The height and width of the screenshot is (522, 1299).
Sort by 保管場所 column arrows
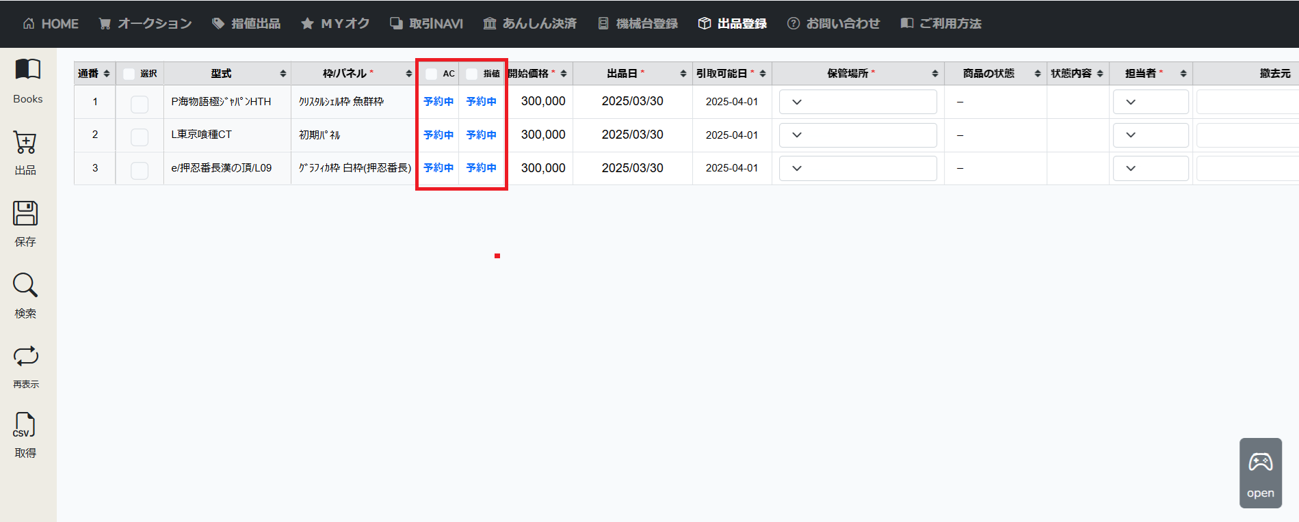pos(935,74)
